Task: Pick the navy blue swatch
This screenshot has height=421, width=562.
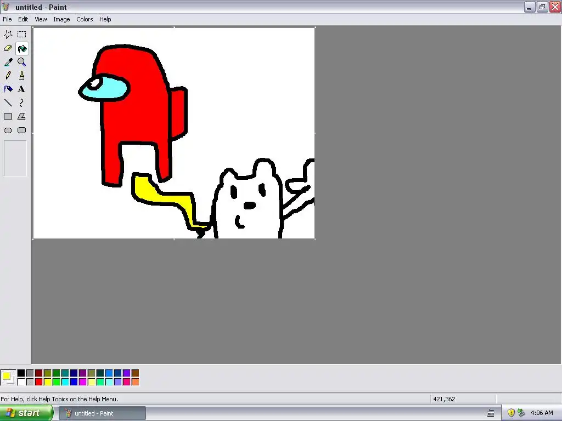Action: (74, 373)
